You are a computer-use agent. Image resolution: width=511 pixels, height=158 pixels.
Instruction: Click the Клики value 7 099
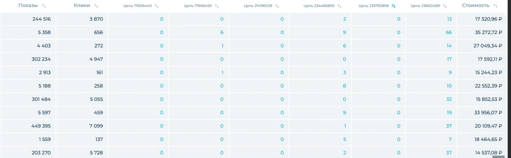[x=96, y=126]
